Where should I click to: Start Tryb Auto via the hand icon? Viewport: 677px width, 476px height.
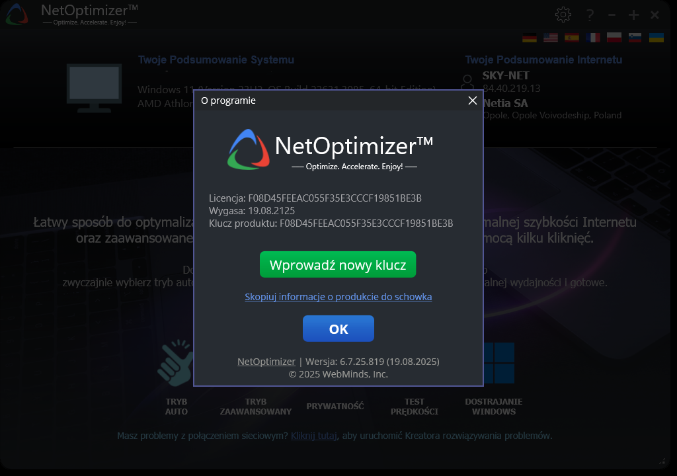[x=175, y=363]
